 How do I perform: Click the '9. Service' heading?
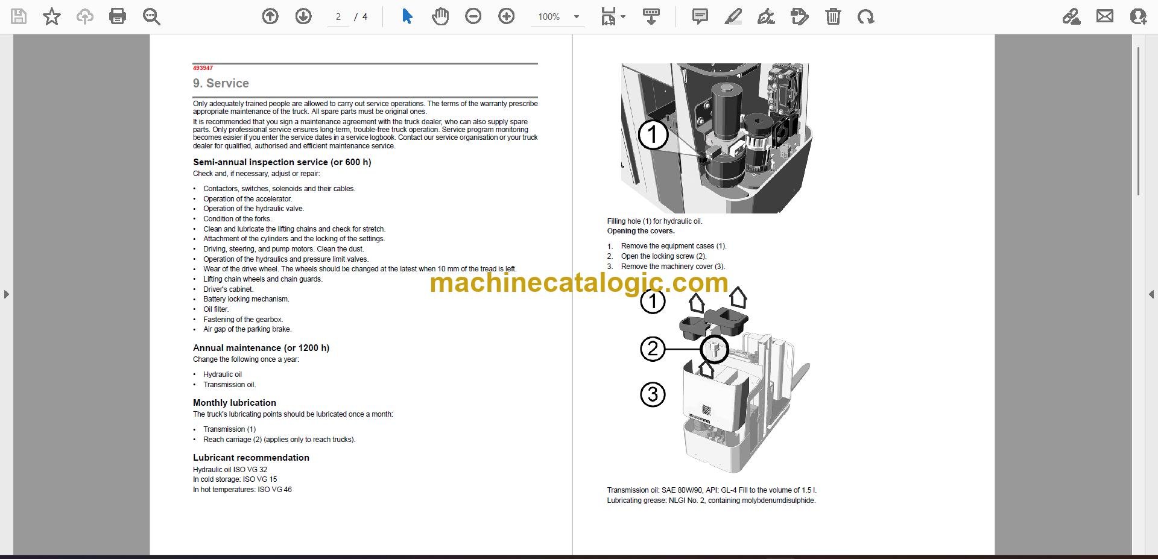(221, 83)
